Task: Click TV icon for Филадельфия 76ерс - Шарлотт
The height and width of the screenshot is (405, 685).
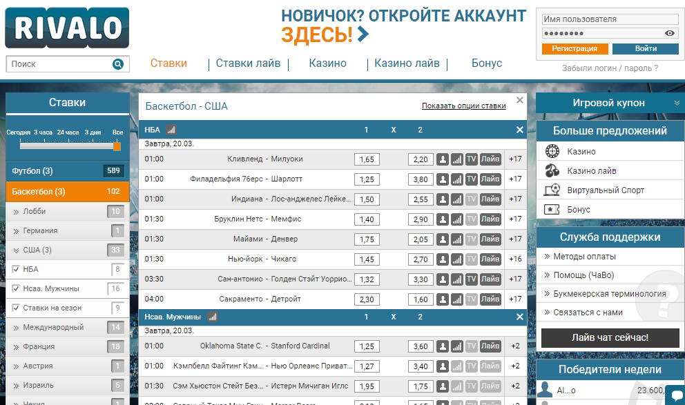Action: tap(471, 179)
